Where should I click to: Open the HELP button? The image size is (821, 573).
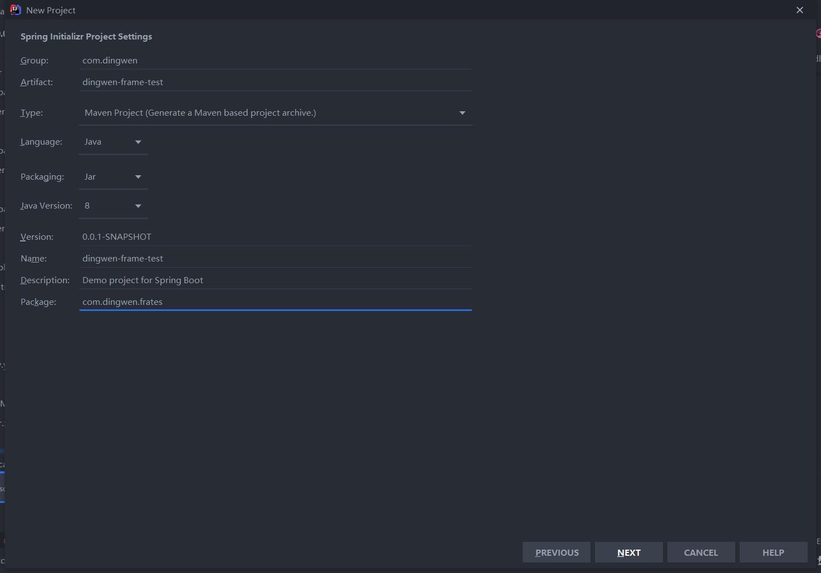(x=774, y=552)
